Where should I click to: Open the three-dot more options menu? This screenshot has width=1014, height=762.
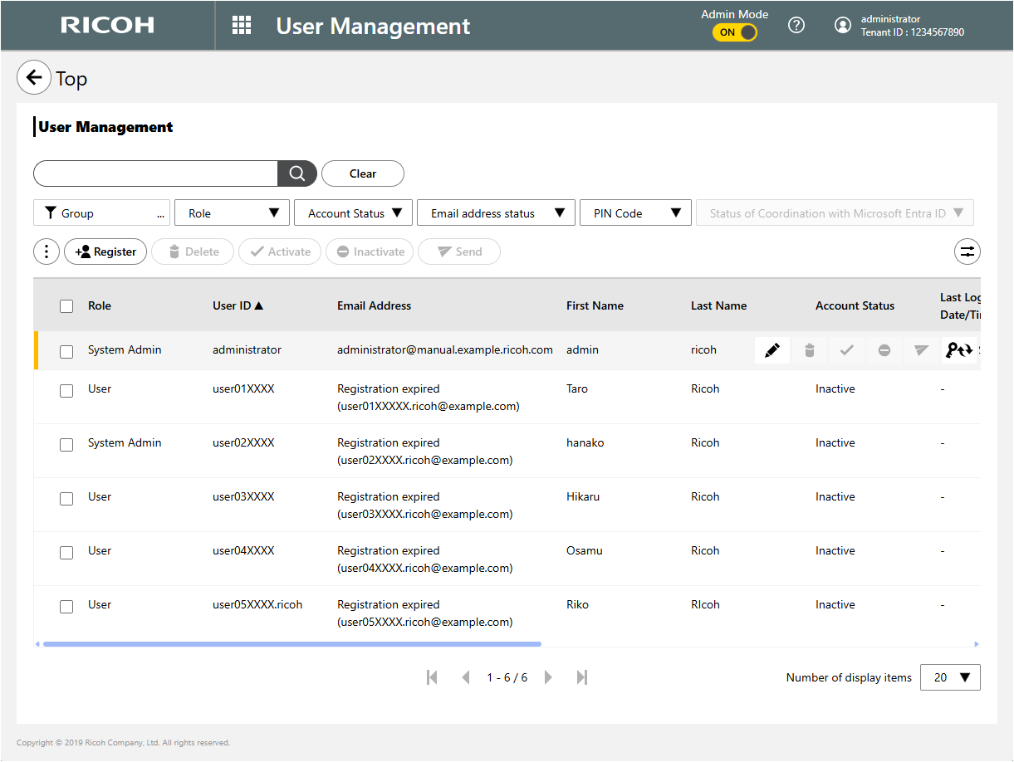tap(47, 252)
